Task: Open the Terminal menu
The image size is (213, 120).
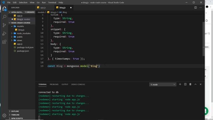Action: click(52, 2)
